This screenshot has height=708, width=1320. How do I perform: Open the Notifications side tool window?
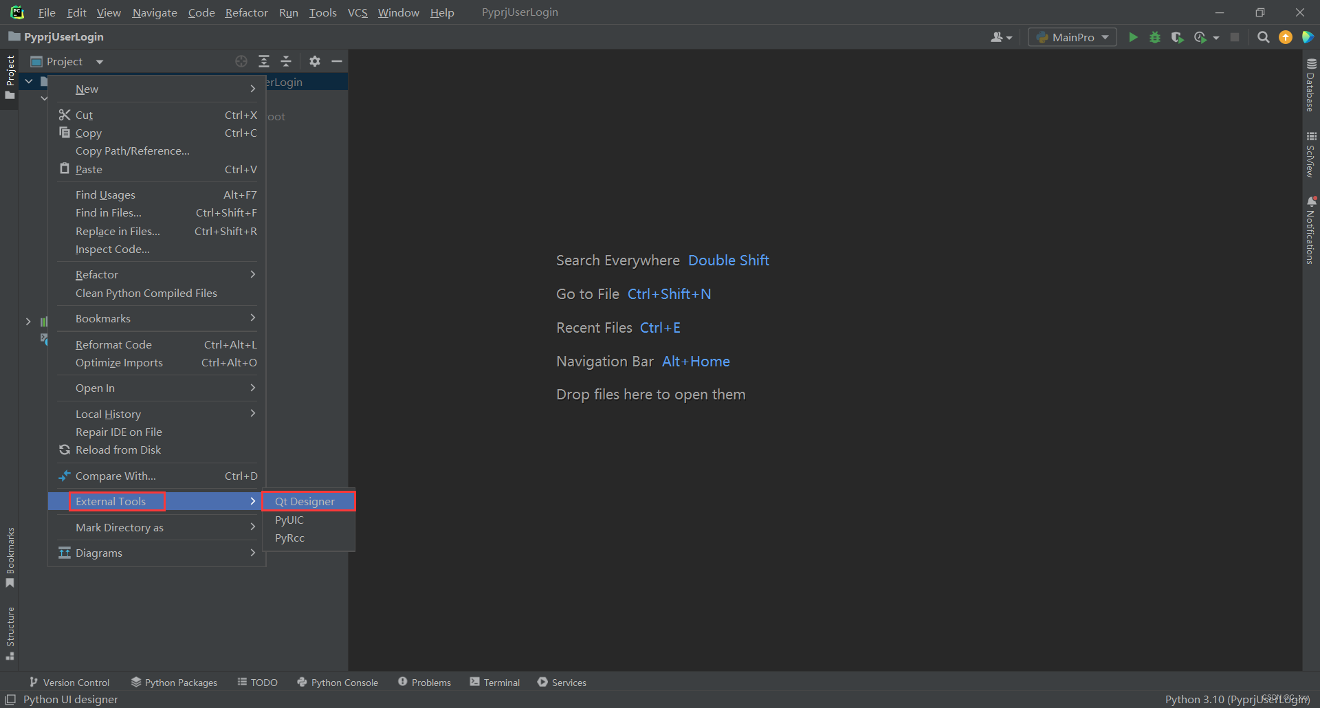point(1311,230)
